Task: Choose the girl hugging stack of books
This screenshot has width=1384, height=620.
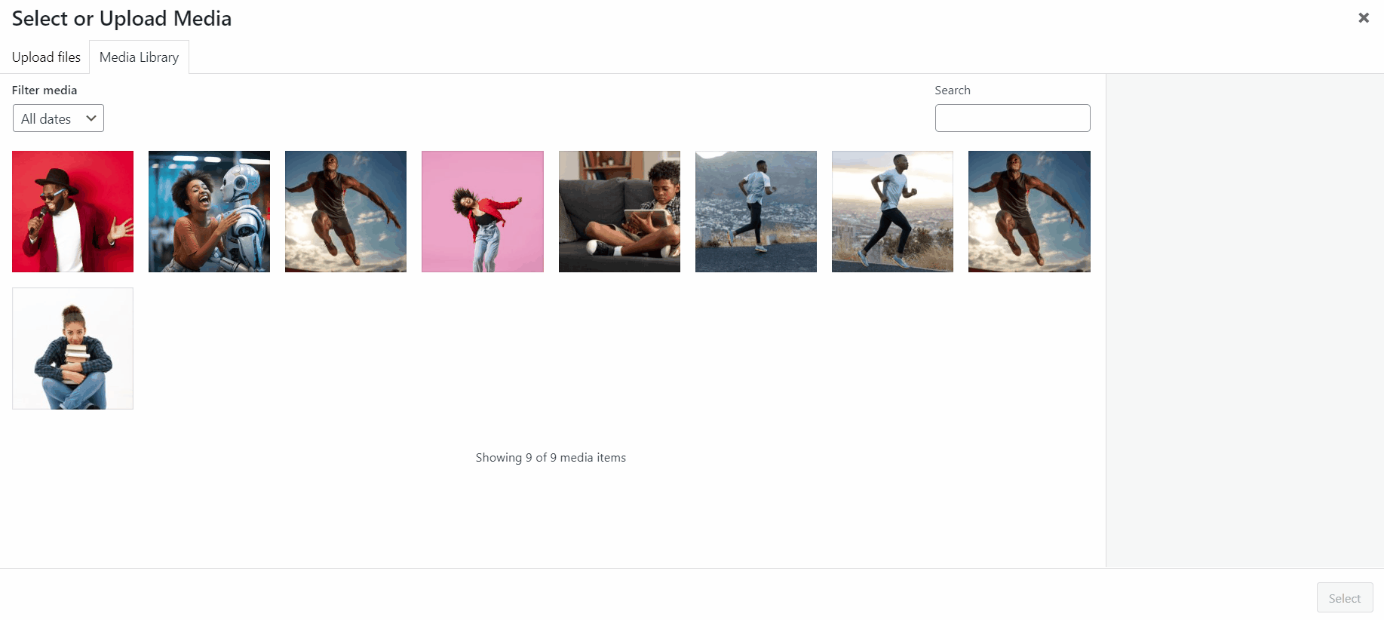Action: pyautogui.click(x=72, y=348)
